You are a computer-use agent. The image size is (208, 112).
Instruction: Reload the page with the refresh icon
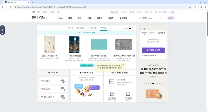(10, 7)
